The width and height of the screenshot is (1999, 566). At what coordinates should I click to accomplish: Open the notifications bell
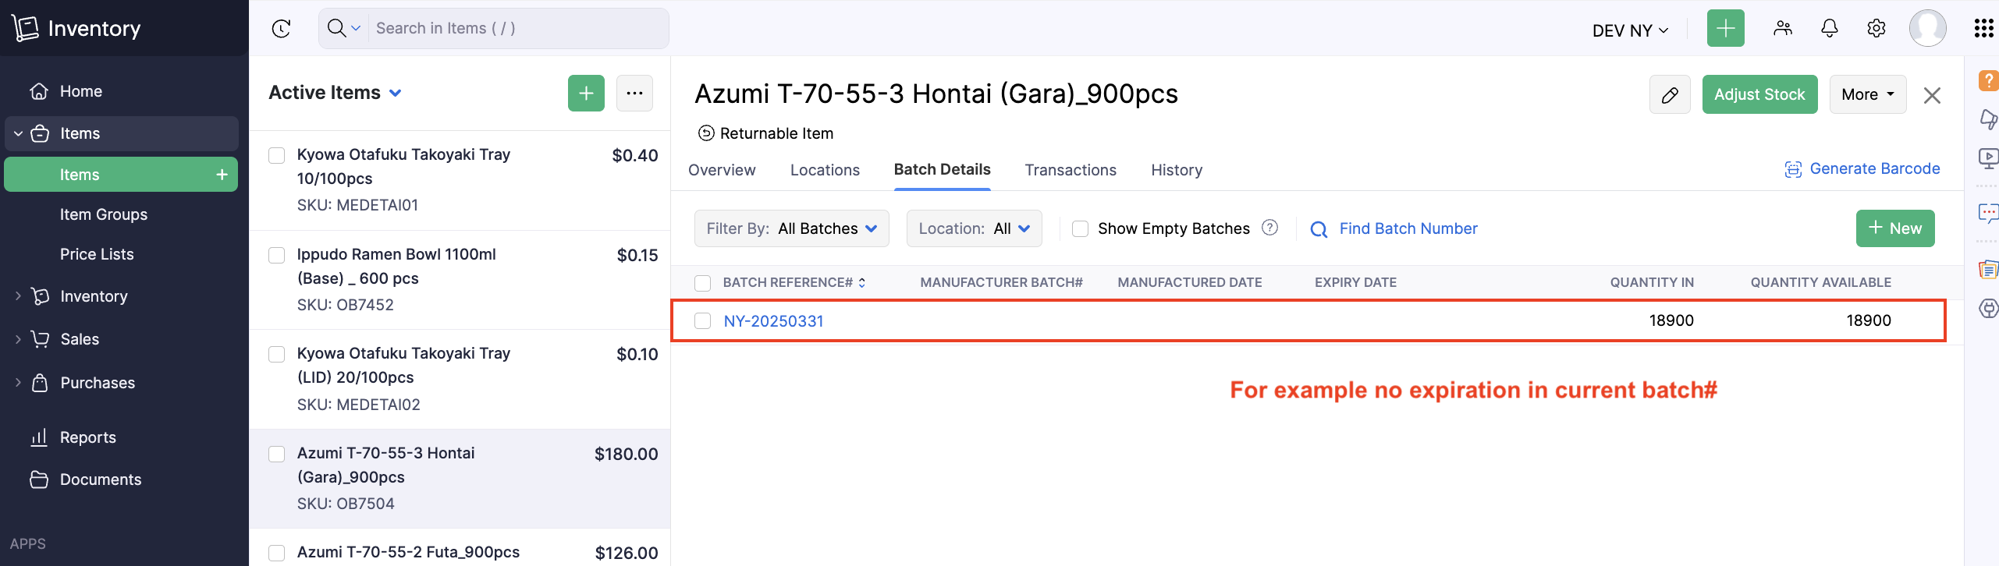(x=1829, y=29)
